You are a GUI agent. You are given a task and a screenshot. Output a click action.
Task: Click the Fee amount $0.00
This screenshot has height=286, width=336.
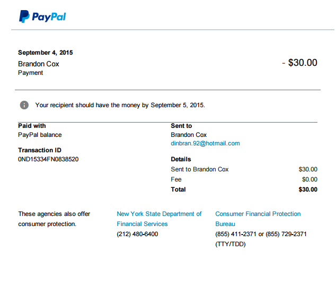tap(310, 179)
